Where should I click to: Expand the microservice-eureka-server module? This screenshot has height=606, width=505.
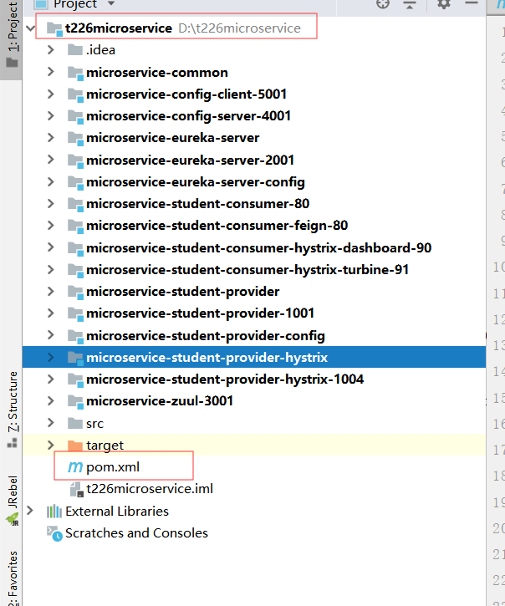50,138
